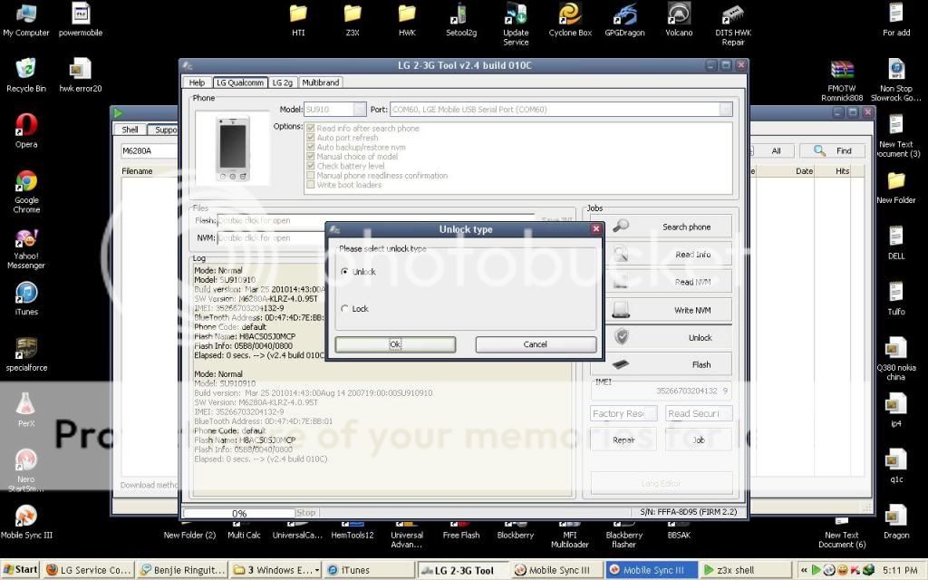
Task: Select the Shell tab in z3x window
Action: [130, 130]
